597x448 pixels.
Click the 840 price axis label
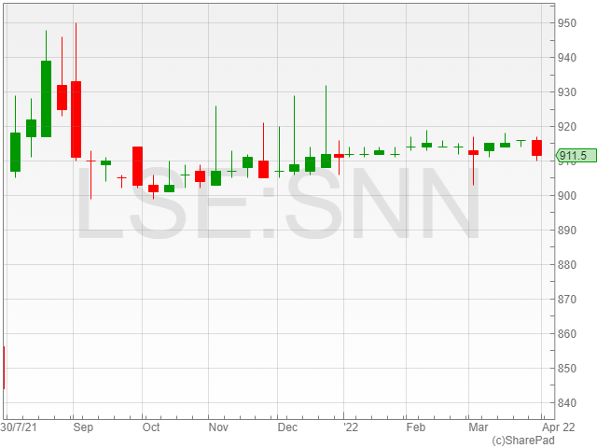coord(567,403)
